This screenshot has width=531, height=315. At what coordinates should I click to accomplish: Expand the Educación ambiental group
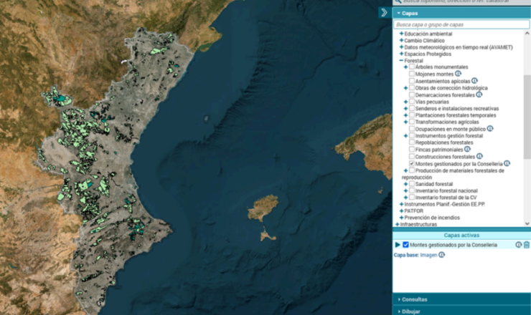coord(401,34)
